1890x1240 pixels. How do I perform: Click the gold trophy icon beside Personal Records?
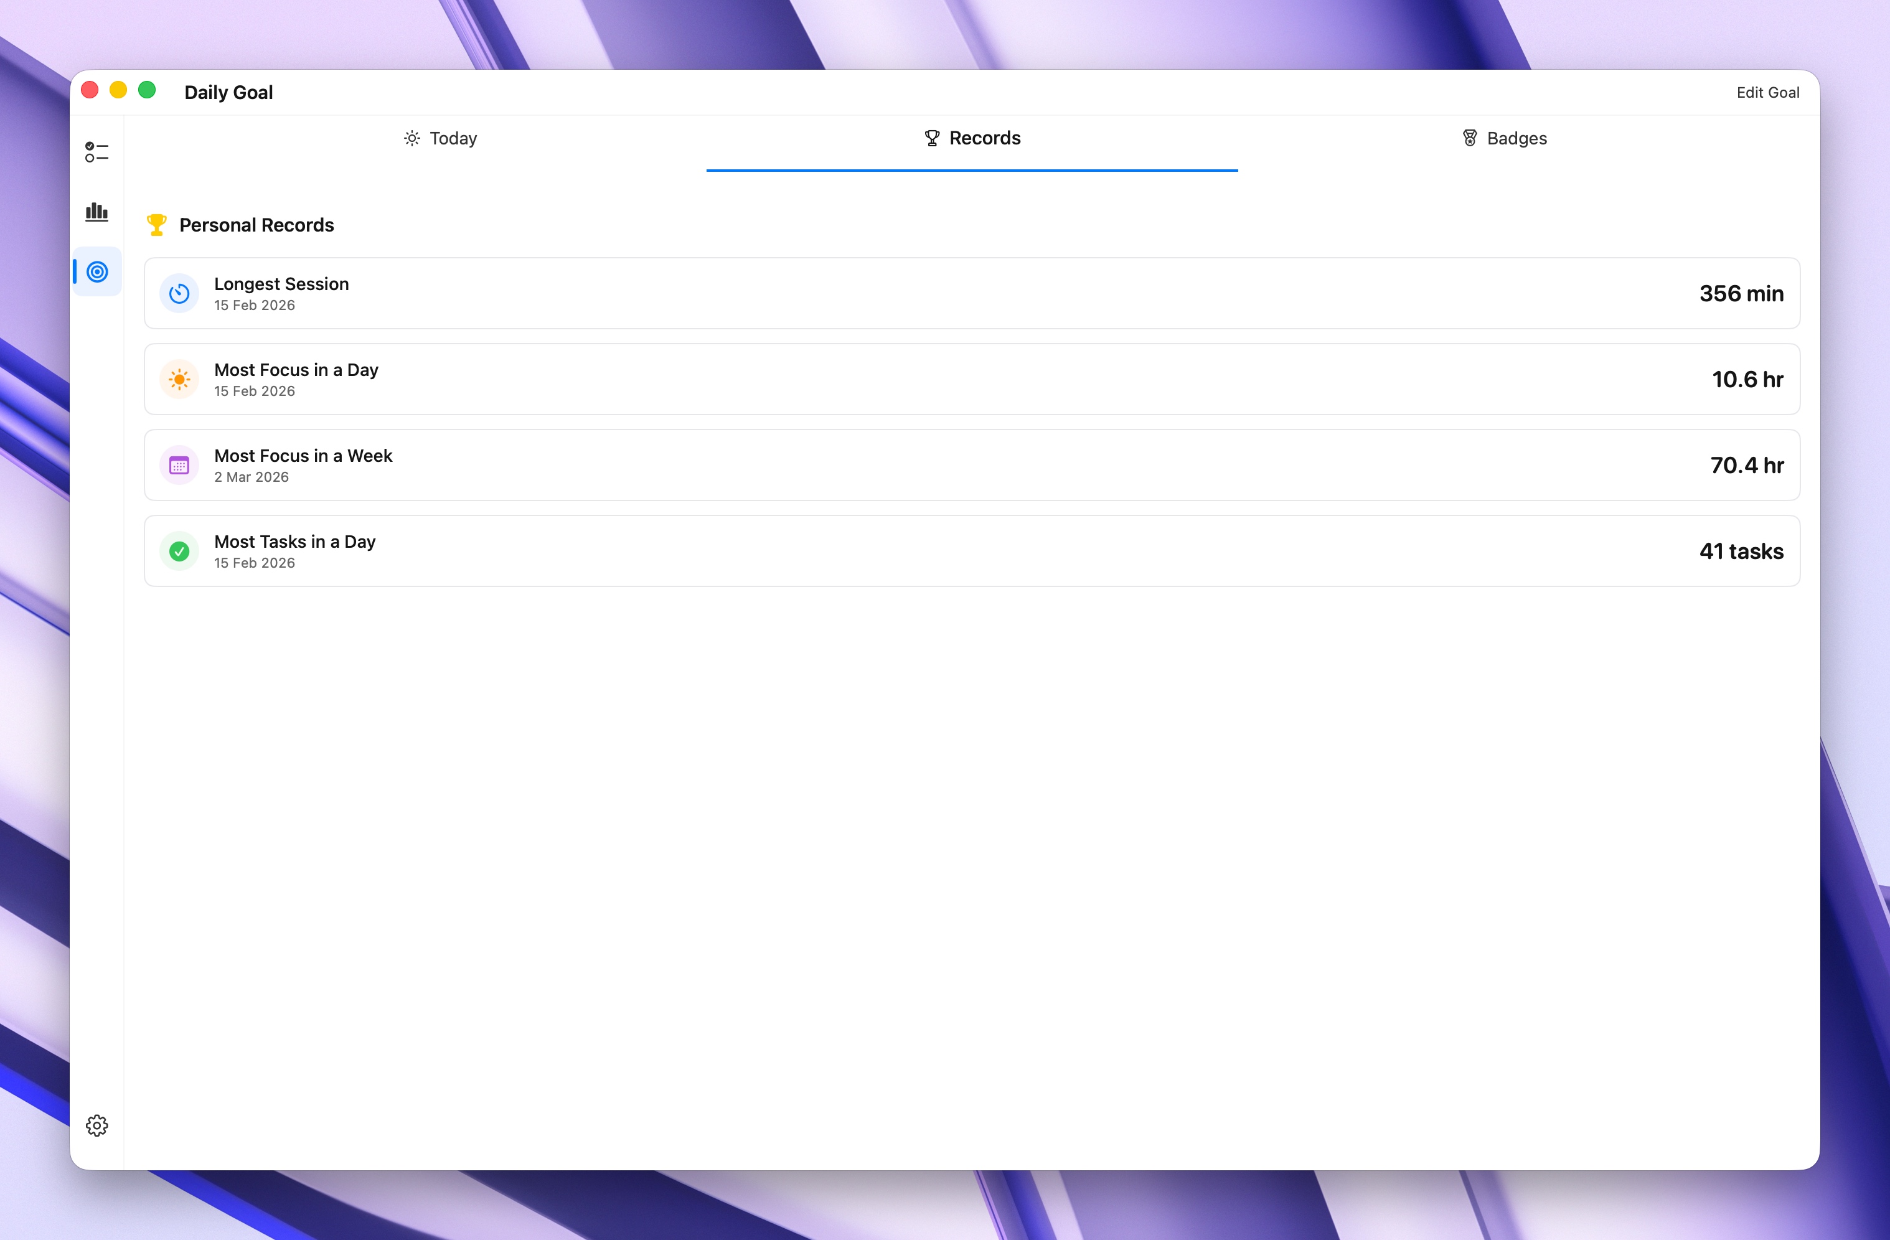(156, 225)
